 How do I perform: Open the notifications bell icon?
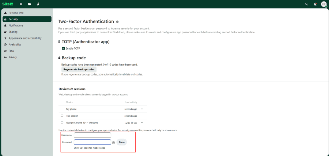(x=315, y=4)
